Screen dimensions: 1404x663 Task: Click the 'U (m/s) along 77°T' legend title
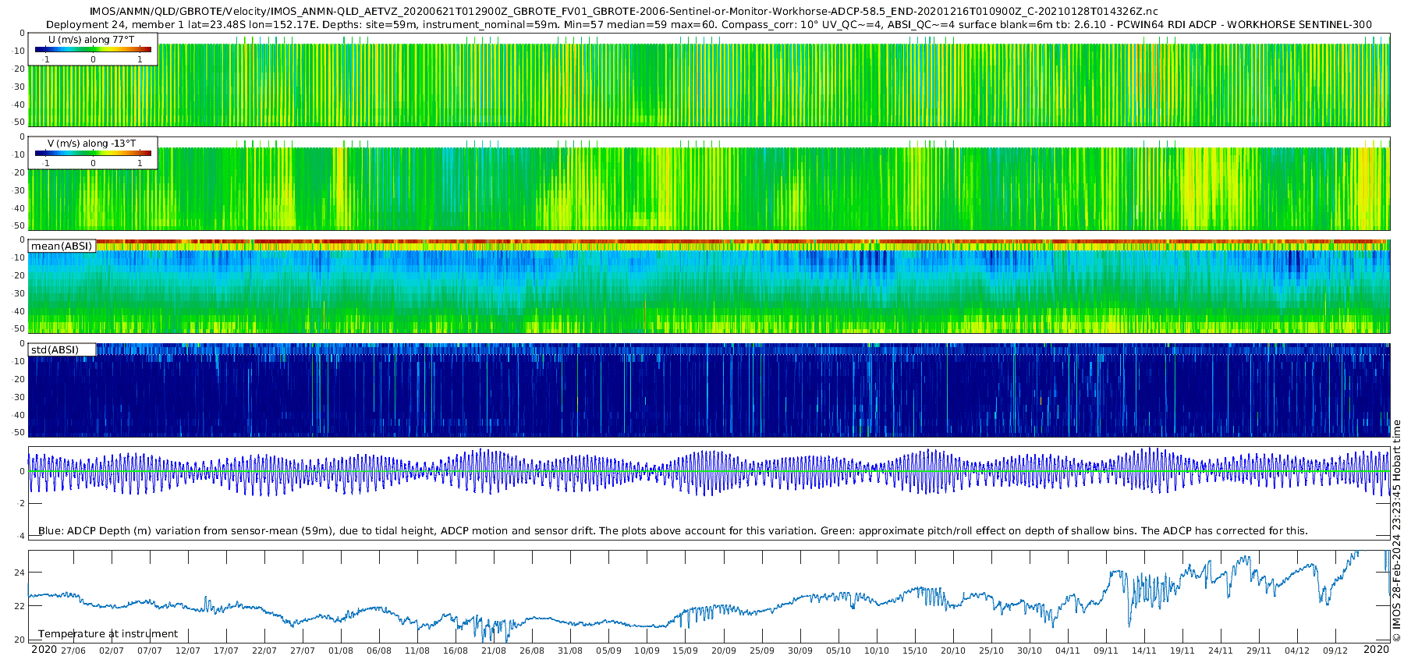(90, 39)
